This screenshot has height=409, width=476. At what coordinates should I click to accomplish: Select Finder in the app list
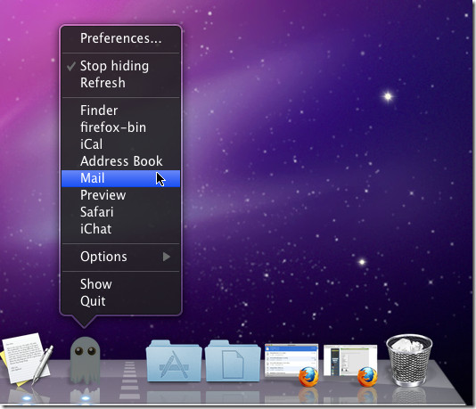(x=121, y=110)
